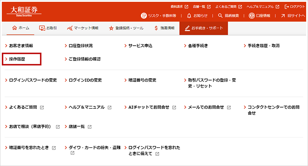Click the お手続き・サポート pencil icon
Image resolution: width=308 pixels, height=166 pixels.
click(187, 28)
